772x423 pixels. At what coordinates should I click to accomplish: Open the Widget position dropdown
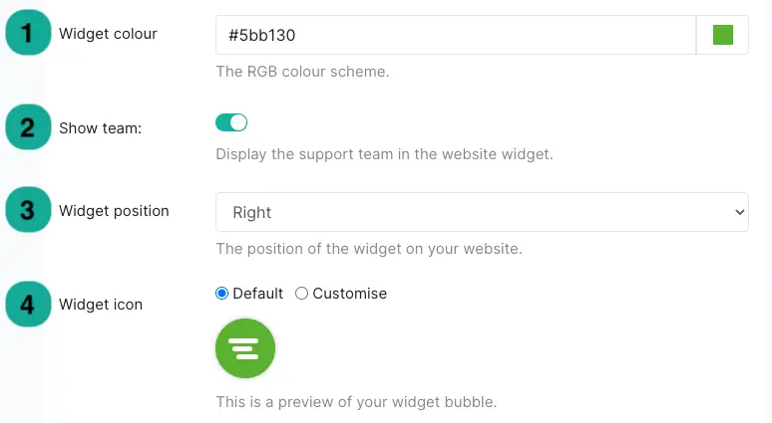482,212
